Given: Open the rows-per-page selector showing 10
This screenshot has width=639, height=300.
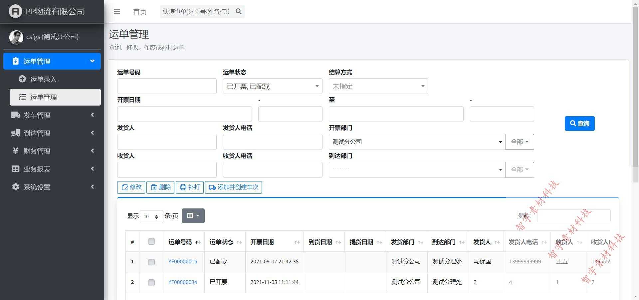Looking at the screenshot, I should coord(151,216).
